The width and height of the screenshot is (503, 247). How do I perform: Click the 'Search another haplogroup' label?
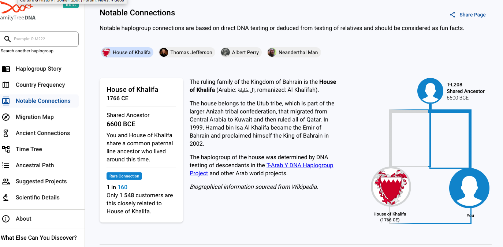pos(27,51)
